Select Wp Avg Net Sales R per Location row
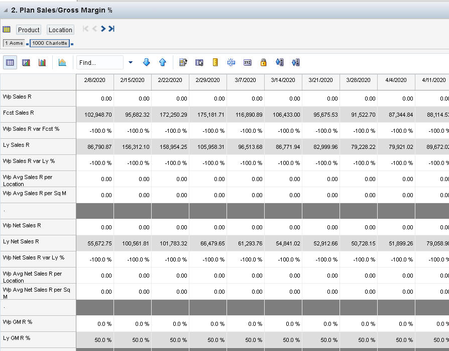The height and width of the screenshot is (351, 449). coord(38,276)
